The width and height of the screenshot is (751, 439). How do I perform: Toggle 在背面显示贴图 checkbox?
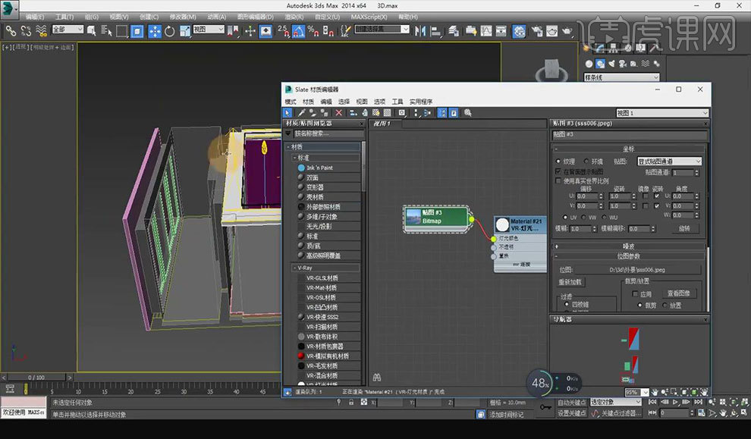pyautogui.click(x=558, y=171)
